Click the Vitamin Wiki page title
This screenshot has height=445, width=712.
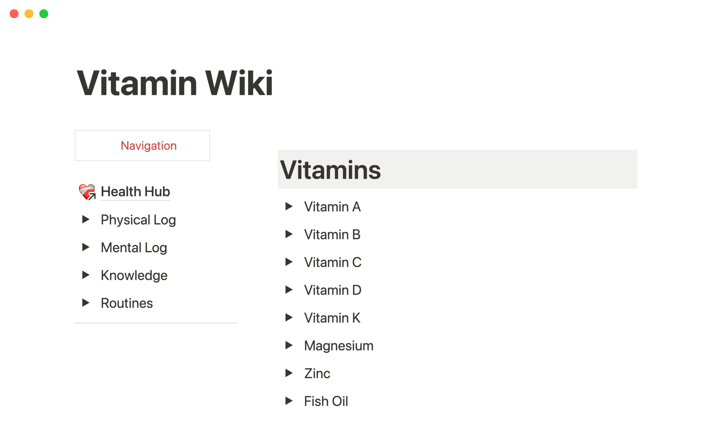pos(175,83)
